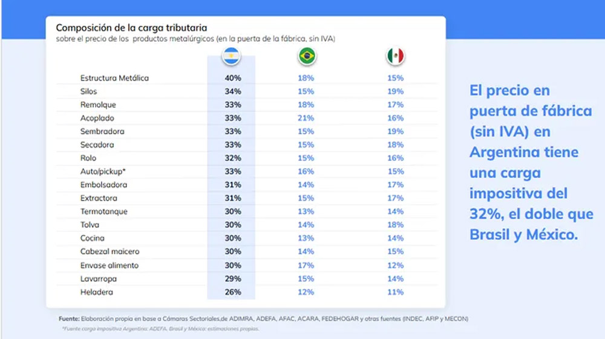Click Brazil's 21% value for Acoplado
The image size is (605, 339).
coord(306,118)
